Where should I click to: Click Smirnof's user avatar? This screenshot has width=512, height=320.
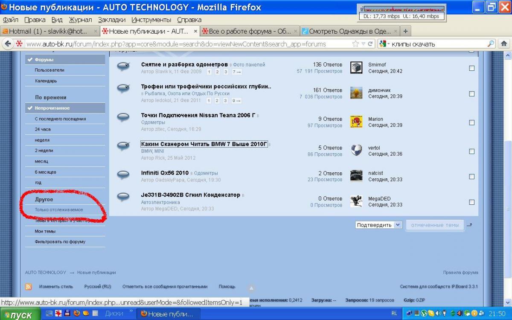356,67
